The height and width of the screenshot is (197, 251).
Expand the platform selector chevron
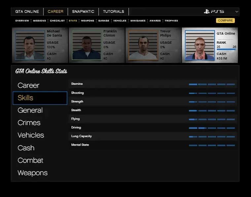[236, 12]
